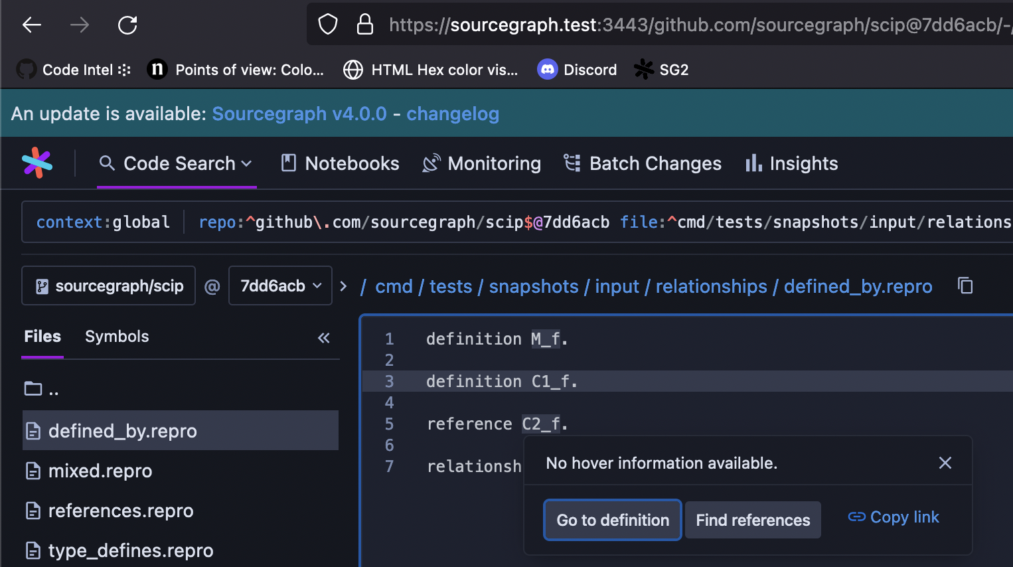Open snapshots breadcrumb folder
Screen dimensions: 1013x567
point(534,286)
